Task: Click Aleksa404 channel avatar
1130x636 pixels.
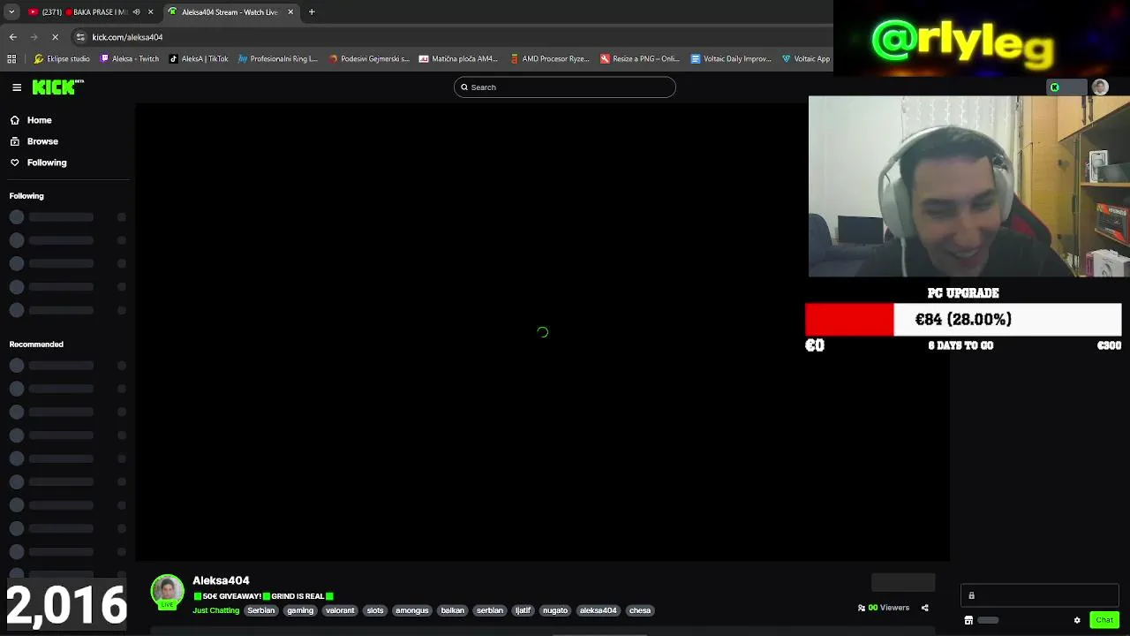Action: pyautogui.click(x=167, y=592)
